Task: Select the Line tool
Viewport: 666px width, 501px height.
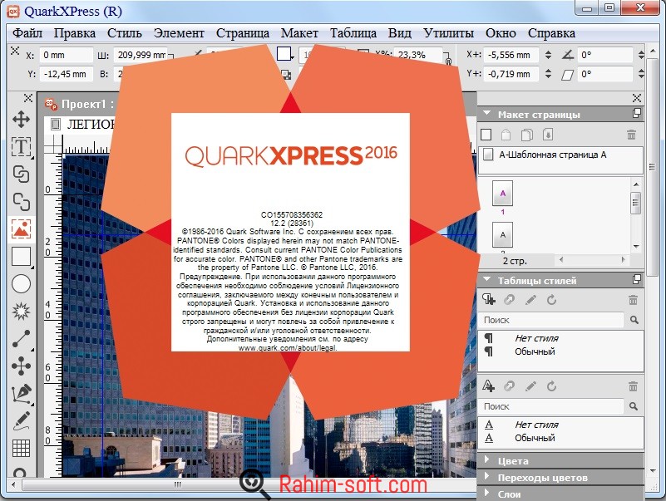Action: point(21,338)
